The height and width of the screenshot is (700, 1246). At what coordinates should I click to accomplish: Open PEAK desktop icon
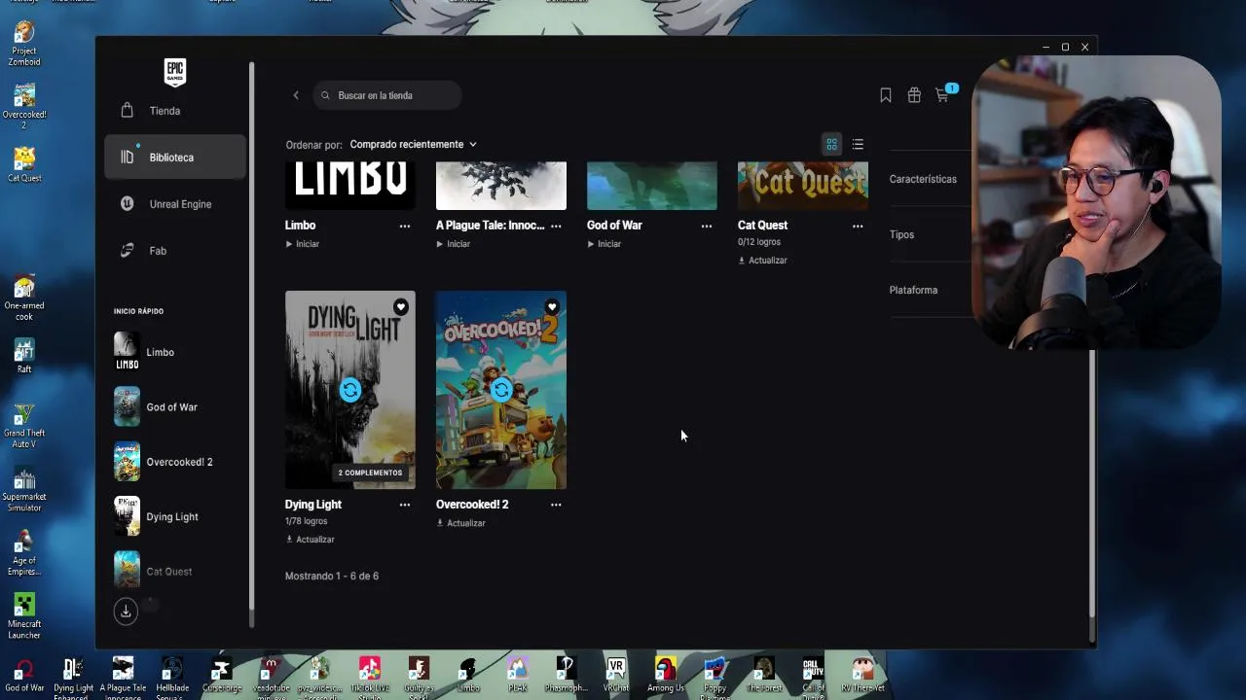click(517, 676)
